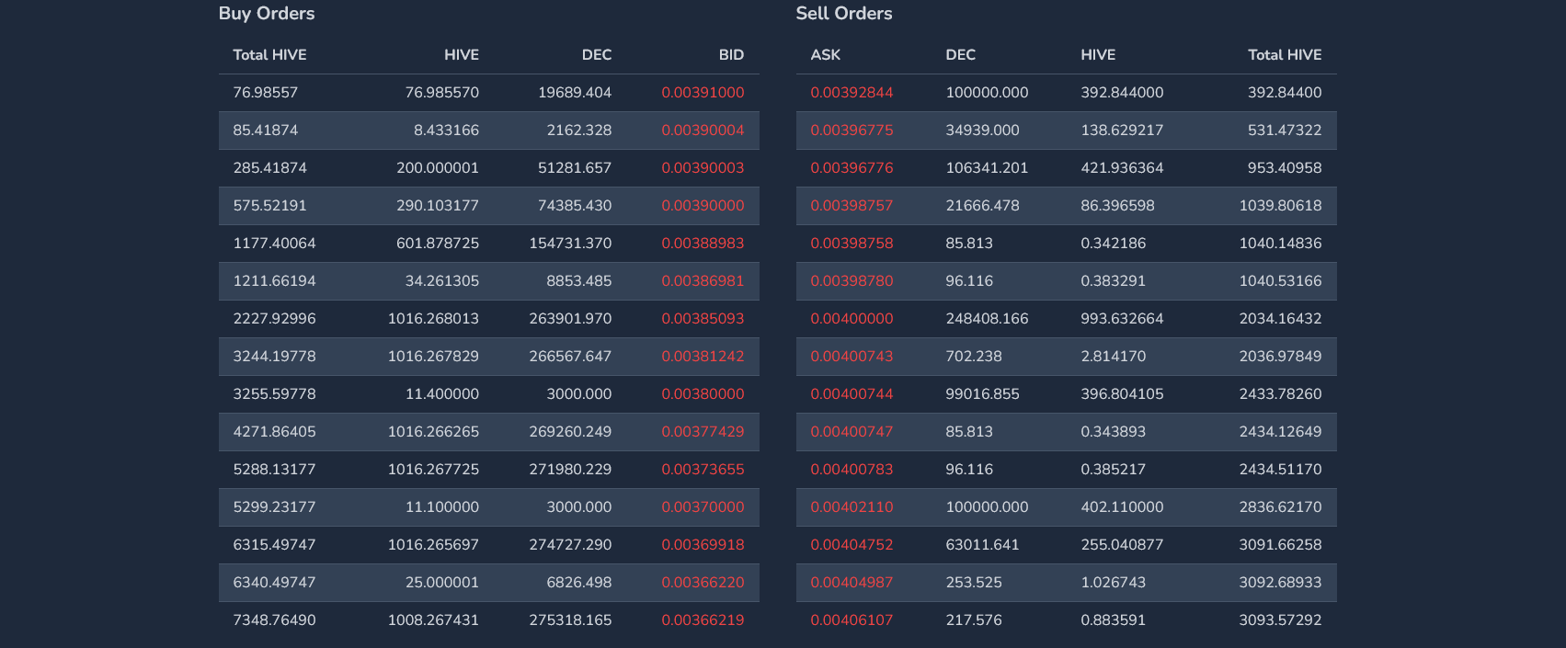Select sell HIVE amount 138.629217
The width and height of the screenshot is (1566, 648).
click(x=1123, y=131)
